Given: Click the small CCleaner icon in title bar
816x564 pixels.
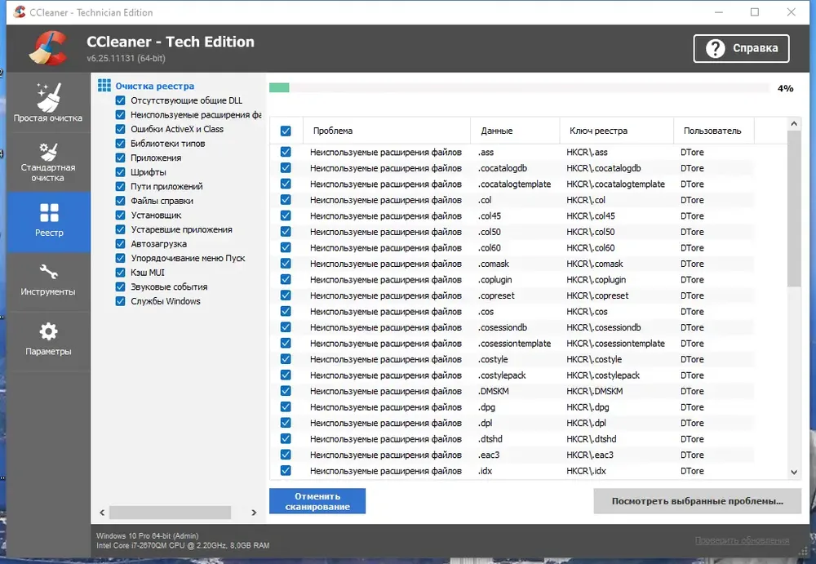Looking at the screenshot, I should pos(20,12).
